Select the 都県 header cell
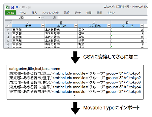This screenshot has height=117, width=152. (x=28, y=26)
